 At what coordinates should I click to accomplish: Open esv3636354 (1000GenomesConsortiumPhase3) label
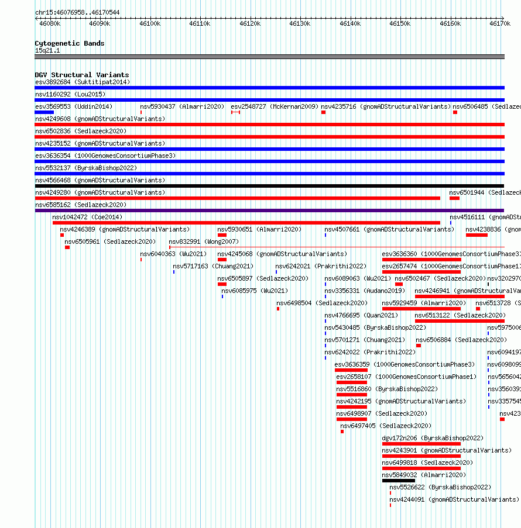tap(105, 156)
